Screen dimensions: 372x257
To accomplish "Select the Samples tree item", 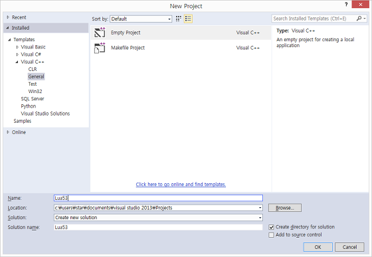I will [x=23, y=121].
